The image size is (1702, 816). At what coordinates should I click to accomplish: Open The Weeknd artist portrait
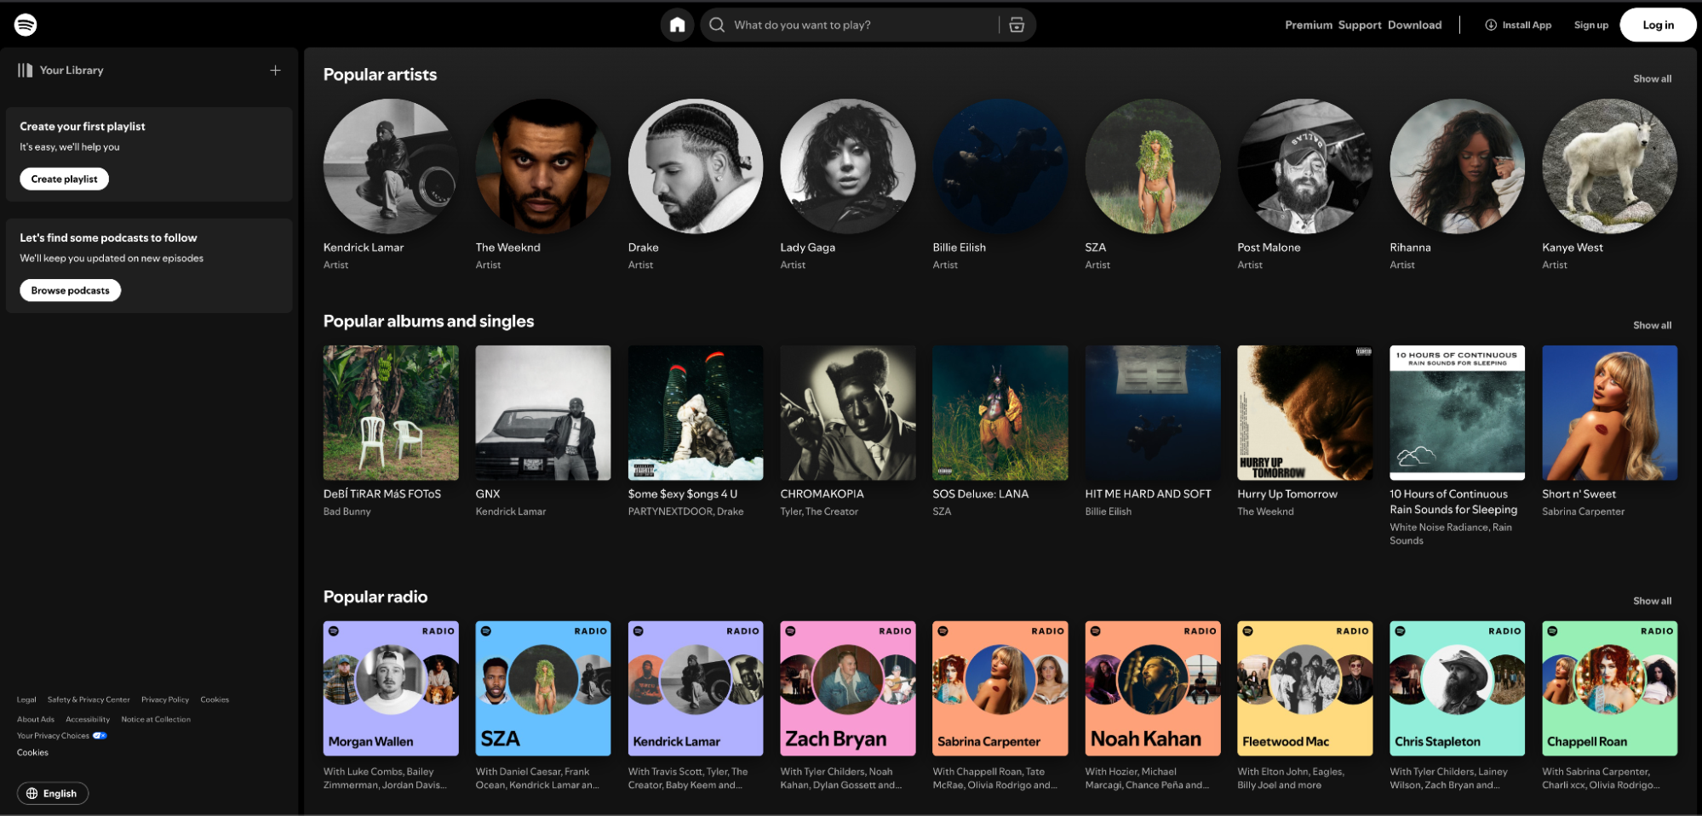tap(543, 166)
